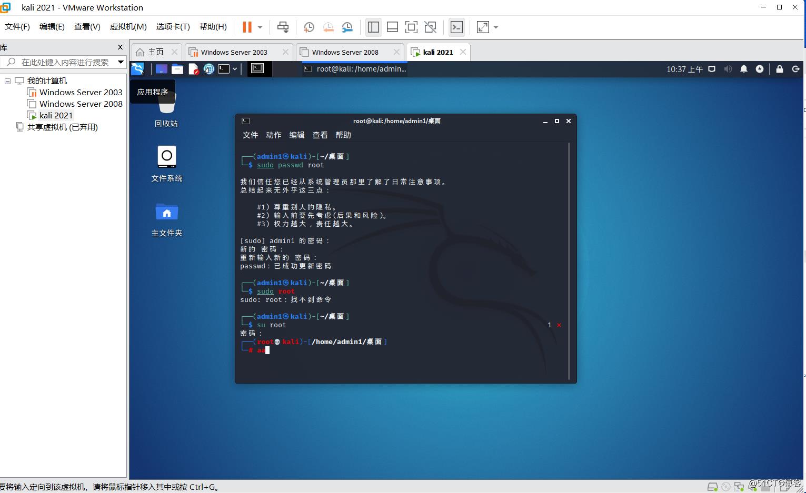Enter full screen mode
Viewport: 806px width, 493px height.
click(411, 27)
